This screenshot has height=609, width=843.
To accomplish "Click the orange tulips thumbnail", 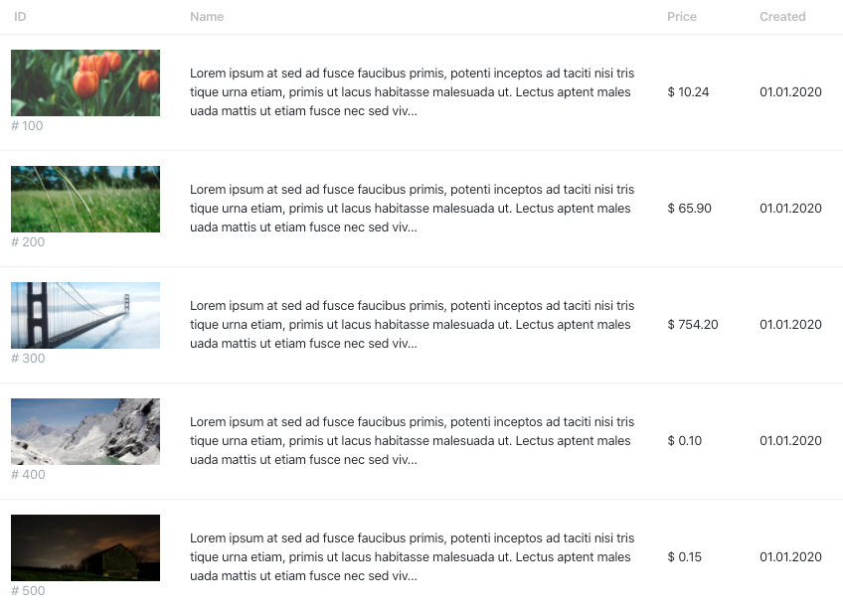I will click(x=85, y=82).
